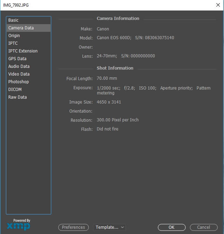The height and width of the screenshot is (234, 224).
Task: Click the ISO 100 exposure value
Action: pyautogui.click(x=148, y=88)
